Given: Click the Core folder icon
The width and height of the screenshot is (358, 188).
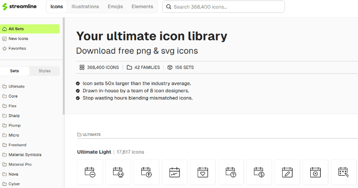Looking at the screenshot, I should point(5,96).
